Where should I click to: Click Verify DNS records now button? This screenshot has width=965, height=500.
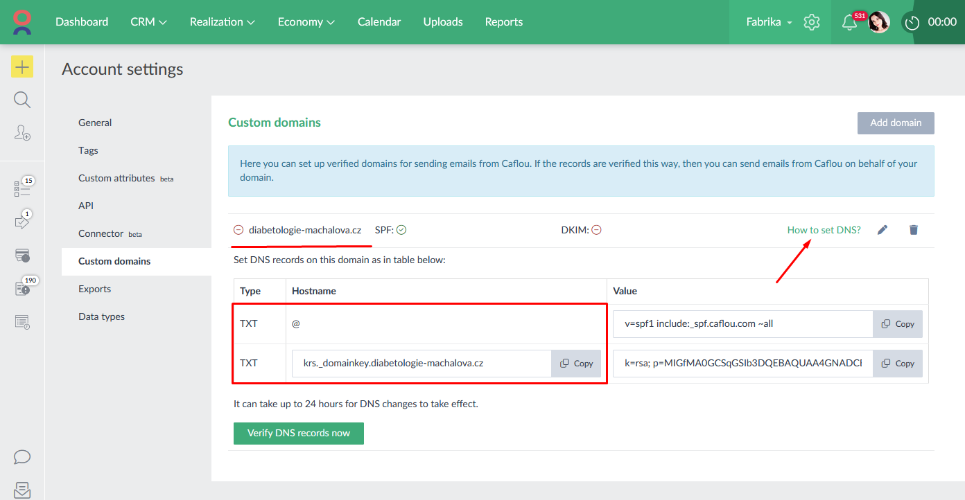tap(299, 433)
